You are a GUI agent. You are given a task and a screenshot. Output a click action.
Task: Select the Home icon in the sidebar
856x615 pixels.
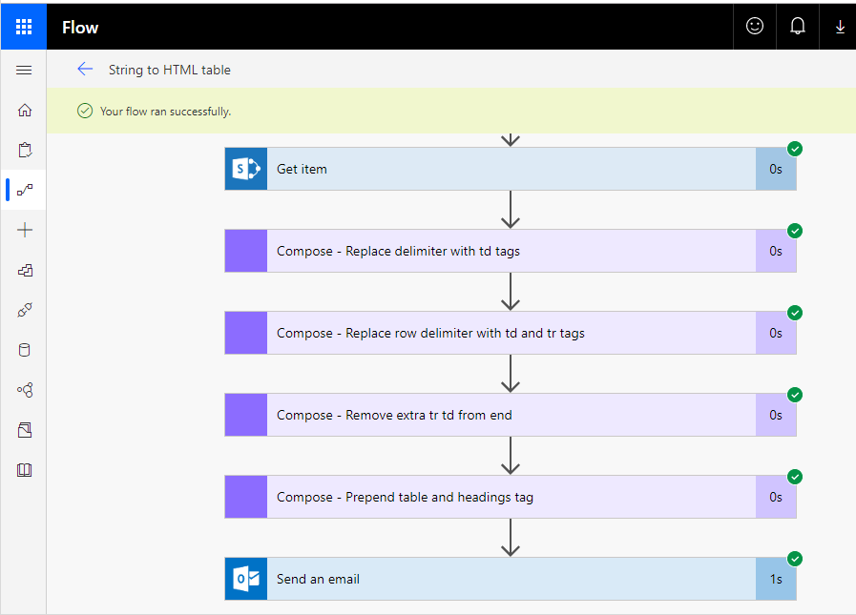point(24,110)
